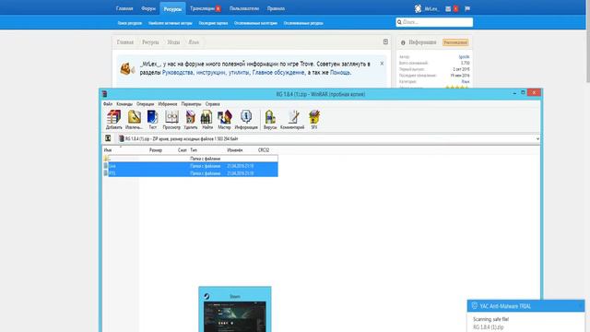Open the Команды menu in WinRAR

[x=124, y=104]
